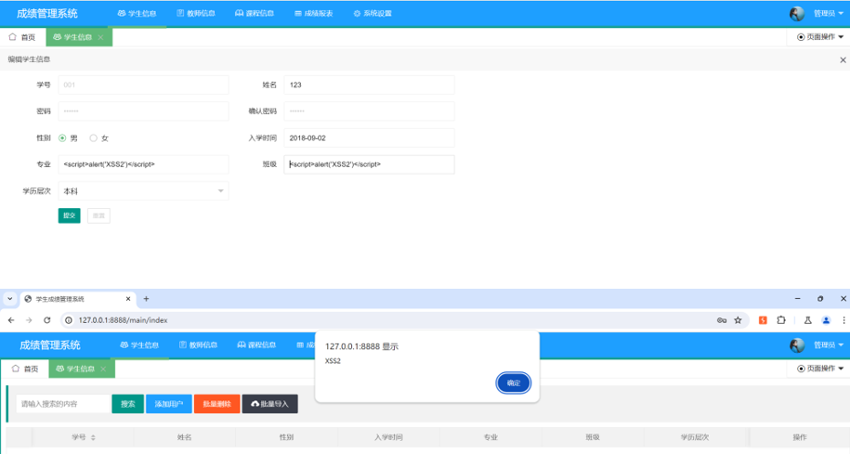Open the 页面操作 dropdown in top panel
The width and height of the screenshot is (850, 454).
(821, 37)
